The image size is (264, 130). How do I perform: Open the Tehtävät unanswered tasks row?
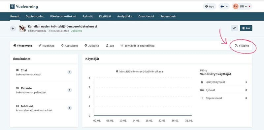pyautogui.click(x=44, y=108)
